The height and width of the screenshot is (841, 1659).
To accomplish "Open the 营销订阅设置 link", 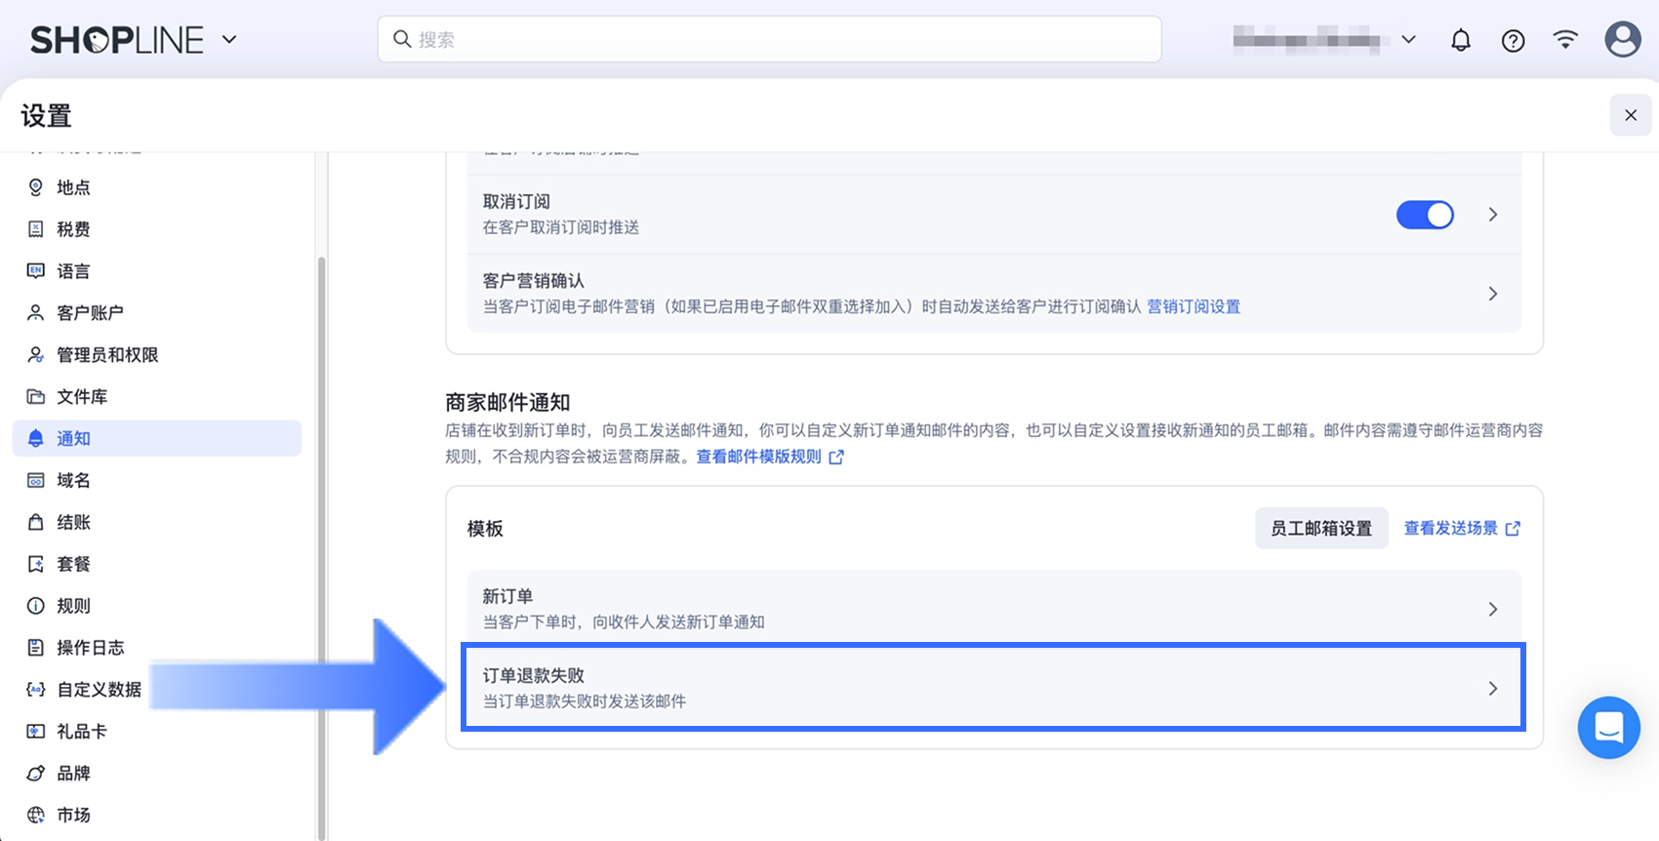I will pyautogui.click(x=1194, y=306).
